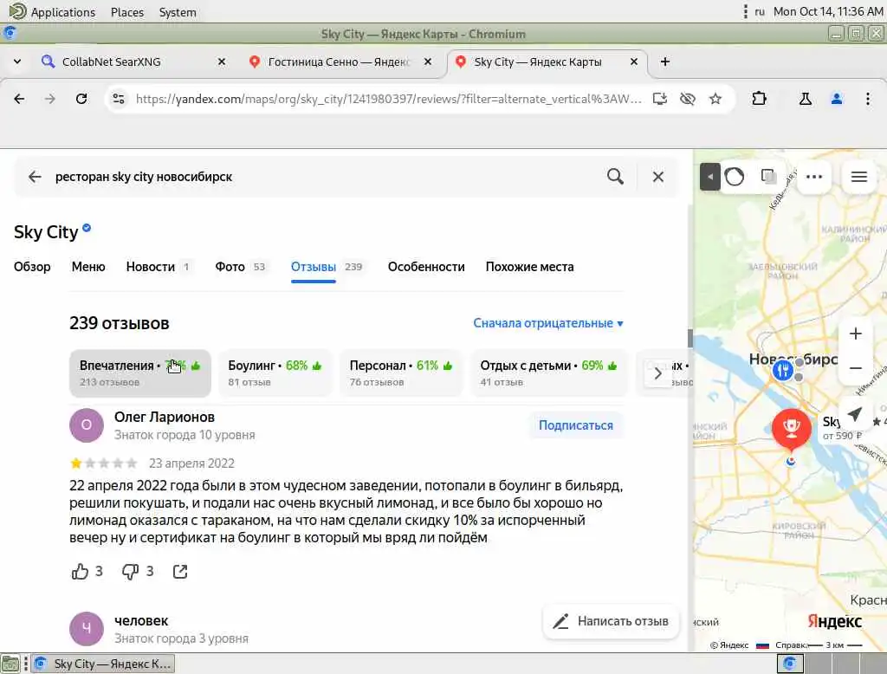Open the tab search dropdown arrow
Viewport: 887px width, 674px height.
pos(17,62)
